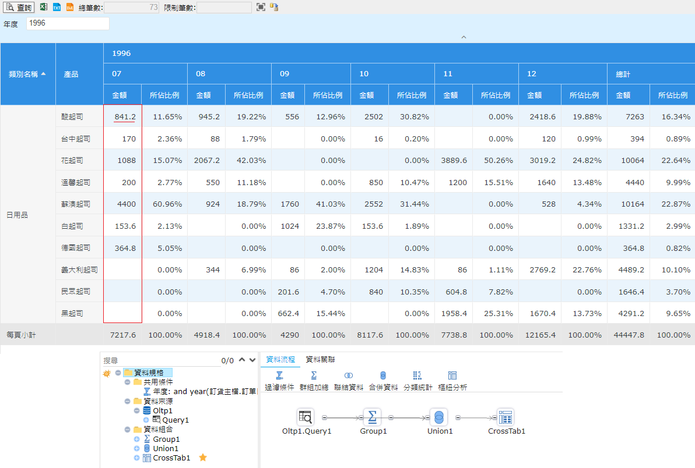Export results as TXT file
The width and height of the screenshot is (695, 468).
[57, 7]
